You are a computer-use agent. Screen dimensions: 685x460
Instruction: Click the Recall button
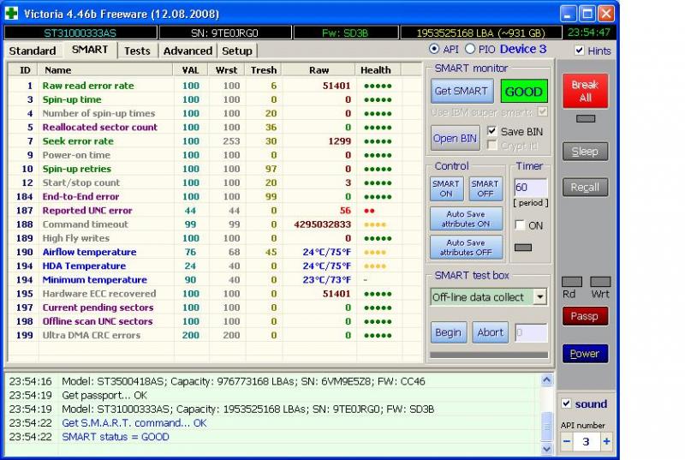585,188
